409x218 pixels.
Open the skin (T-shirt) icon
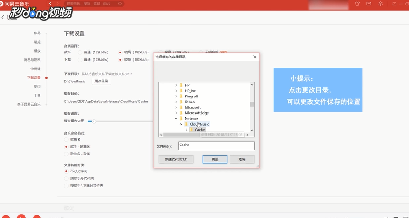(357, 4)
